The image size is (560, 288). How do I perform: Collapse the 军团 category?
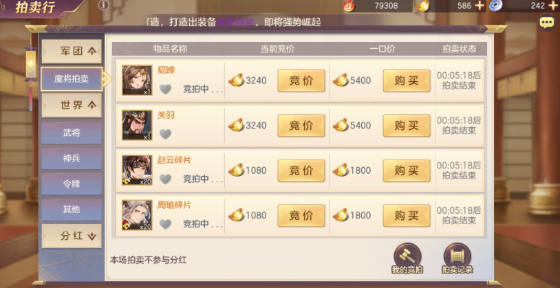click(x=72, y=52)
